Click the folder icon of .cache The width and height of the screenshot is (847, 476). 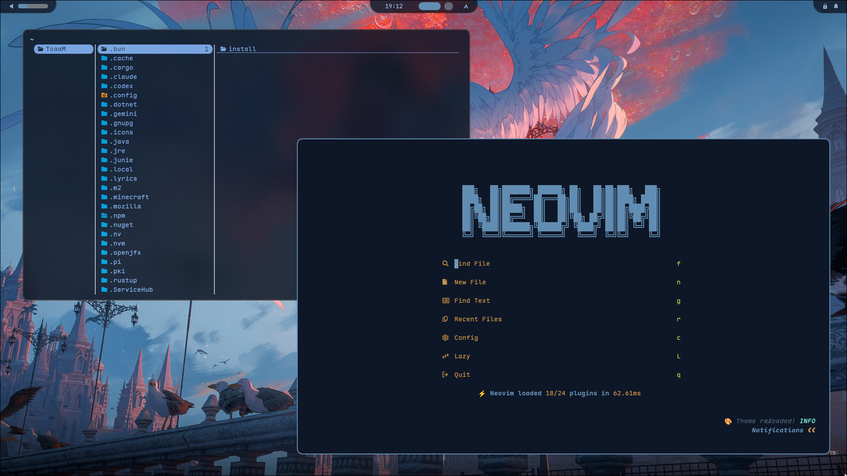pyautogui.click(x=104, y=58)
